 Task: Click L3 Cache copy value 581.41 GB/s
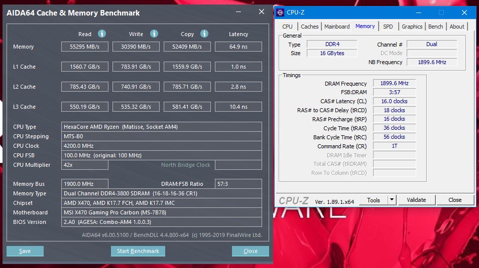click(x=187, y=107)
